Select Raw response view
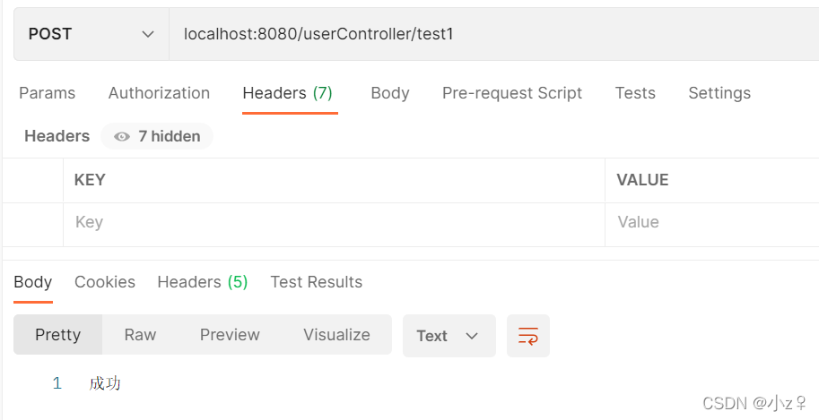 pos(140,334)
